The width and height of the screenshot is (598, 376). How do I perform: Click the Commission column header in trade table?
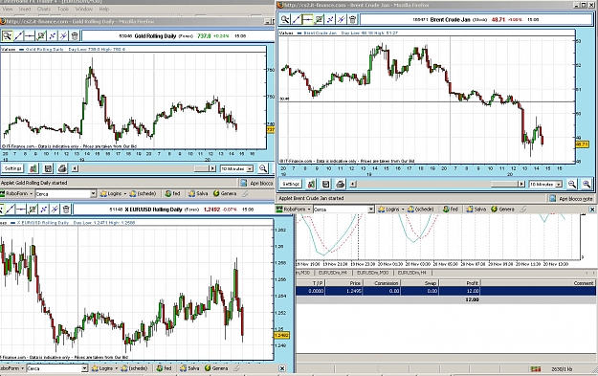pyautogui.click(x=382, y=283)
